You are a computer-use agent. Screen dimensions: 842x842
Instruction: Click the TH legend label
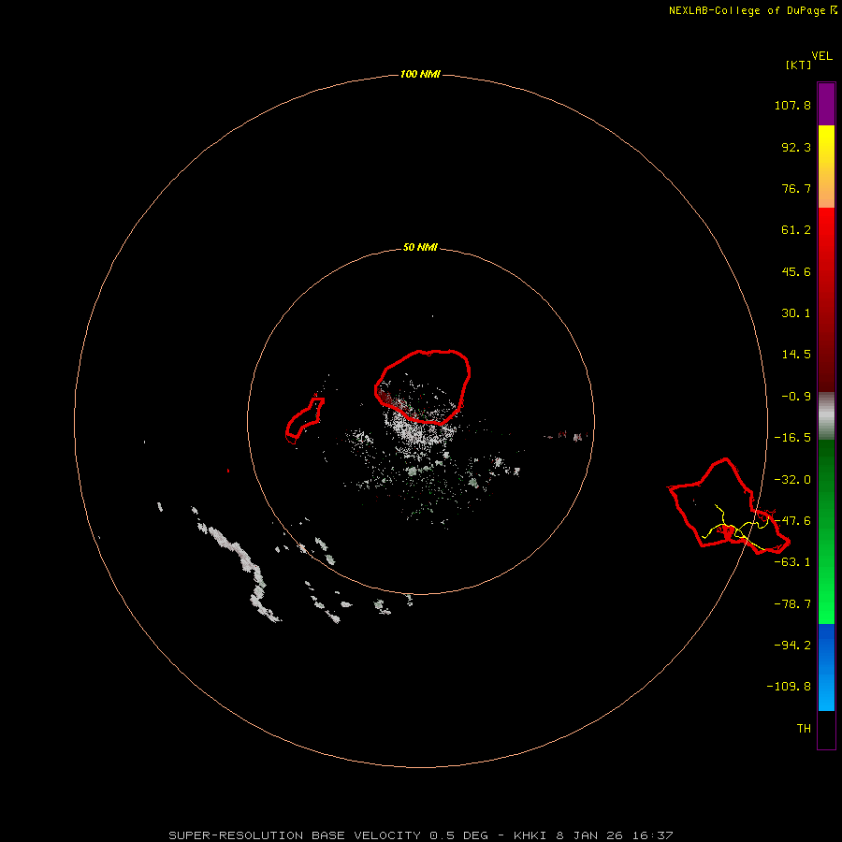tap(804, 728)
